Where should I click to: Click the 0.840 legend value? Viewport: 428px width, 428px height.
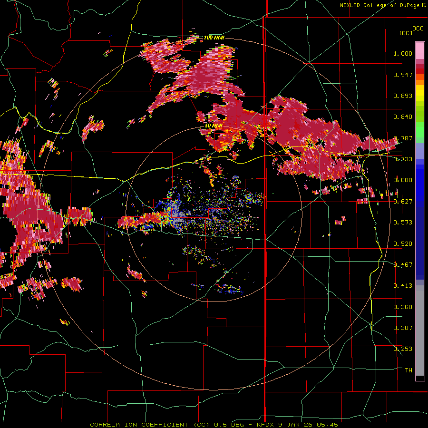click(403, 117)
